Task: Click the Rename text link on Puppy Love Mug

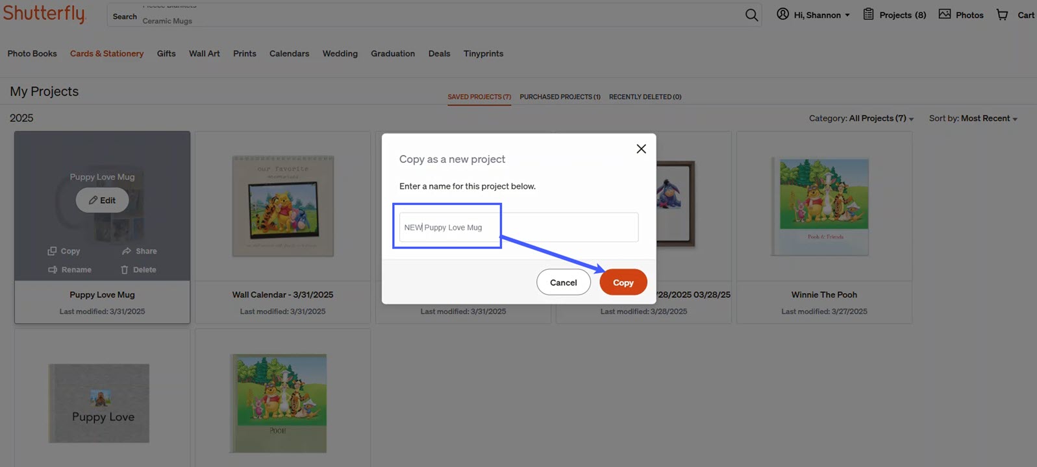Action: [77, 270]
